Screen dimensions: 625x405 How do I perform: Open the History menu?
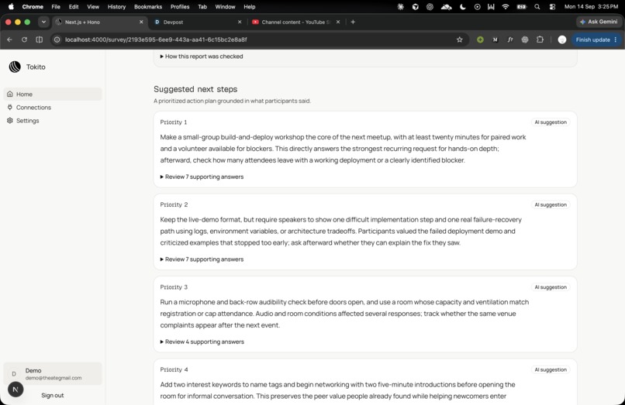point(116,7)
